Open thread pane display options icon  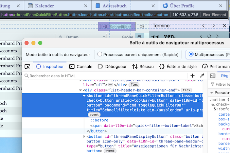click(142, 27)
